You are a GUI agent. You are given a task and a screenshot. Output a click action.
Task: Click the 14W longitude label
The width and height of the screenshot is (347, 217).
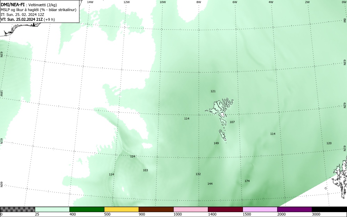pos(90,2)
